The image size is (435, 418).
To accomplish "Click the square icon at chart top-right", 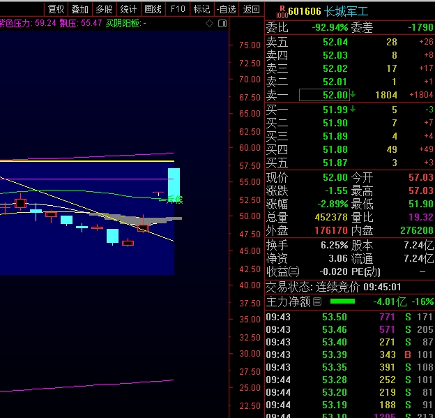I will [x=222, y=24].
